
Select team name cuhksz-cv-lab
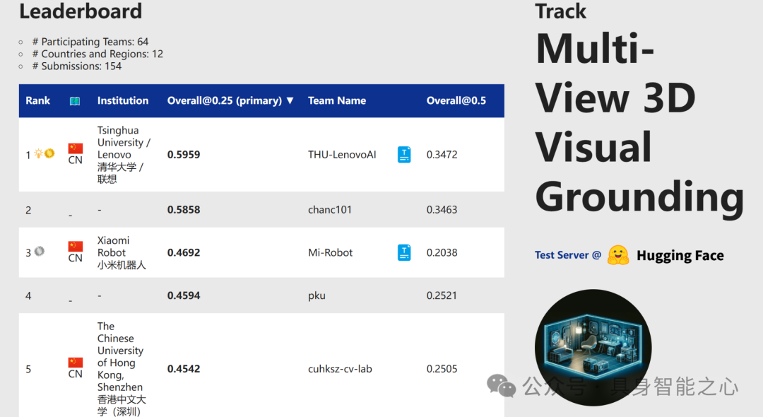tap(340, 369)
